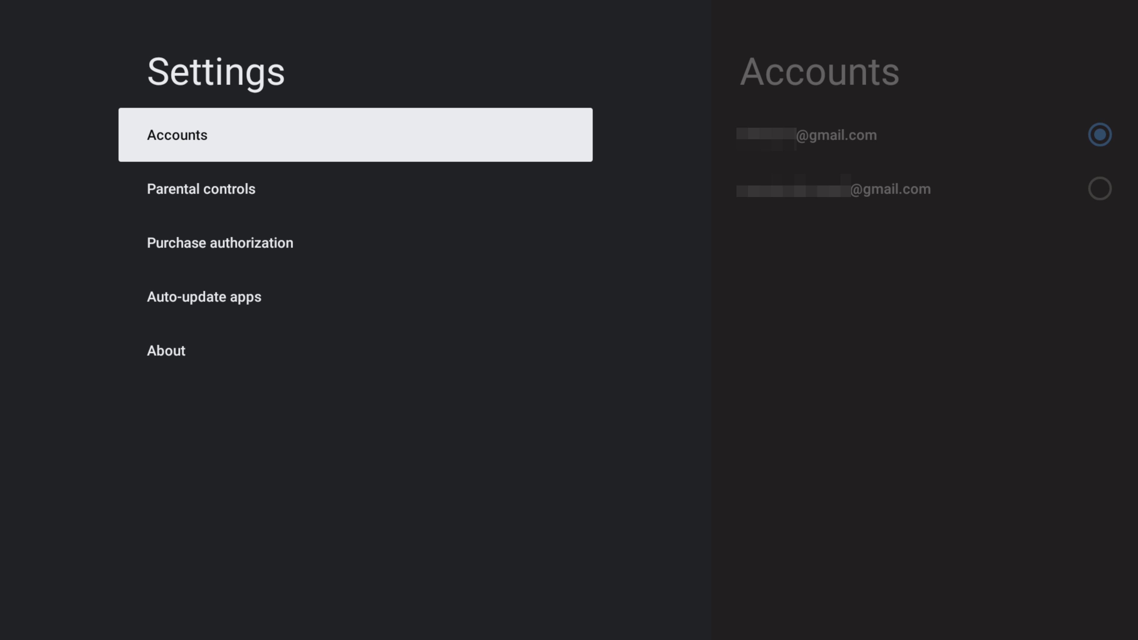Open the About section

coord(166,351)
